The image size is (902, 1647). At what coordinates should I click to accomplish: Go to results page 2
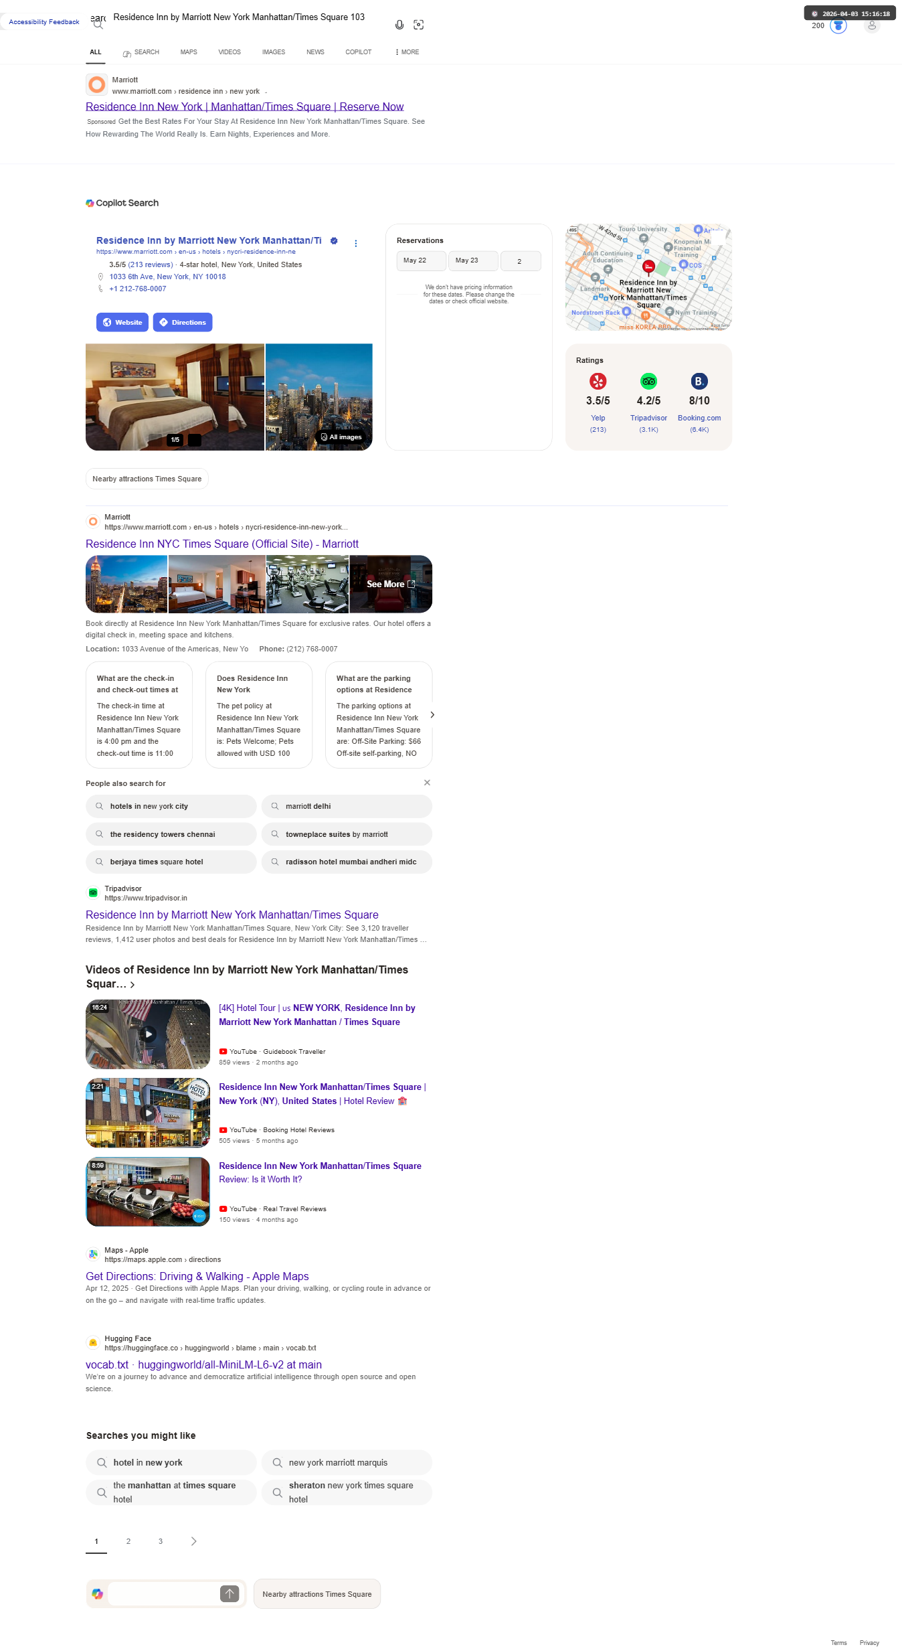[x=128, y=1541]
